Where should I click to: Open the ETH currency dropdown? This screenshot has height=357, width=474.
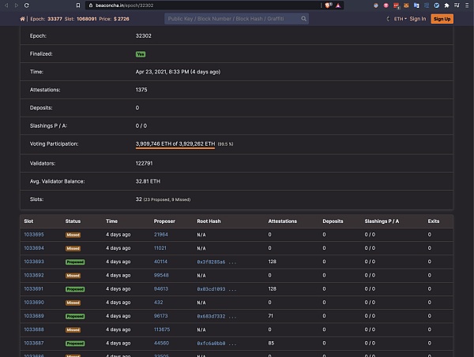point(401,19)
